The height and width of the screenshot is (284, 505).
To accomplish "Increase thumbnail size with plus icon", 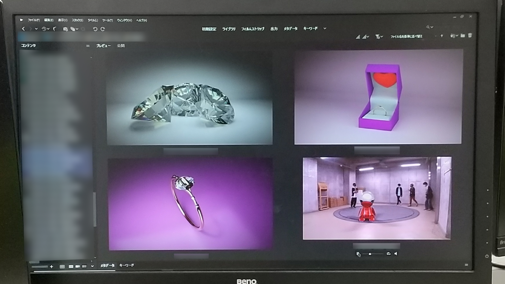I will (x=51, y=267).
